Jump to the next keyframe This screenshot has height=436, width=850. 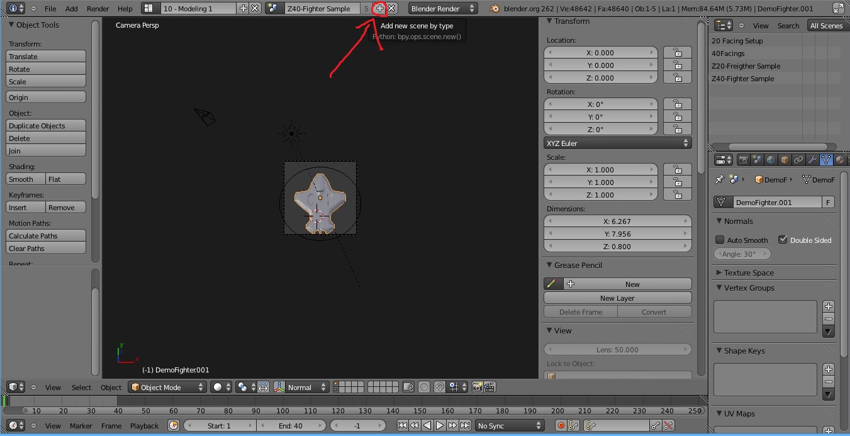[452, 426]
